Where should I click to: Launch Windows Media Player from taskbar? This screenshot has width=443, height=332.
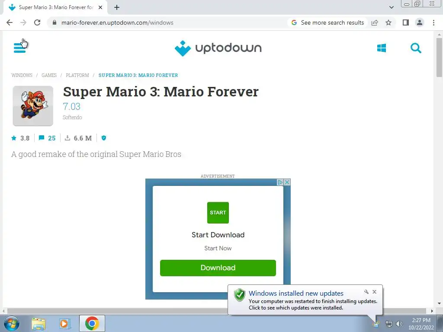click(x=64, y=323)
